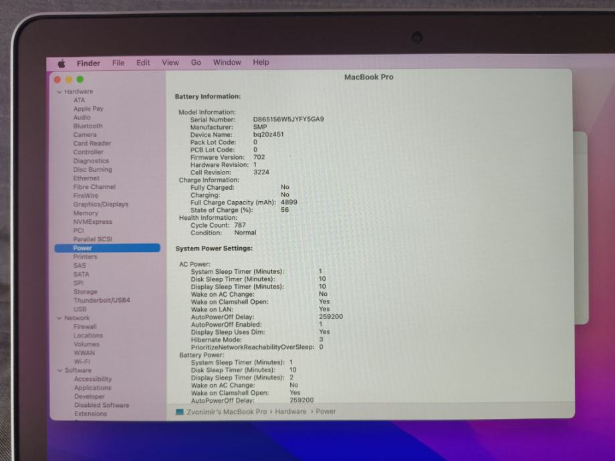Select ATA in the sidebar
Image resolution: width=615 pixels, height=461 pixels.
coord(79,100)
